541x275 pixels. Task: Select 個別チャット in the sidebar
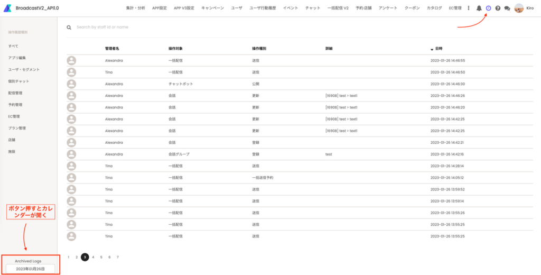[18, 81]
